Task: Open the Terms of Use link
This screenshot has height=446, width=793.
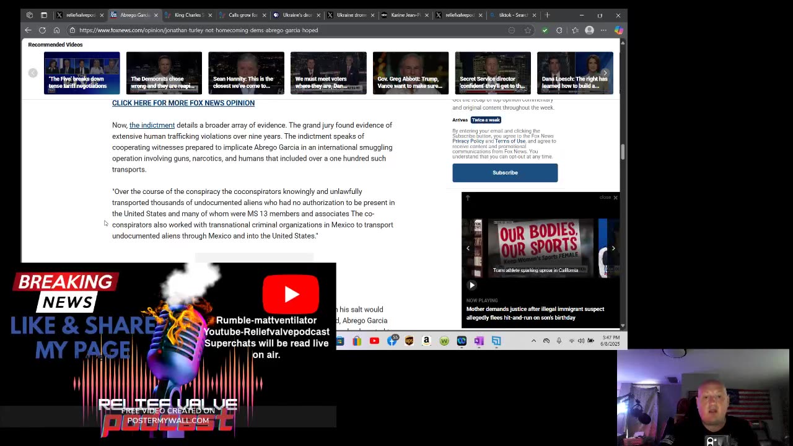Action: (x=510, y=141)
